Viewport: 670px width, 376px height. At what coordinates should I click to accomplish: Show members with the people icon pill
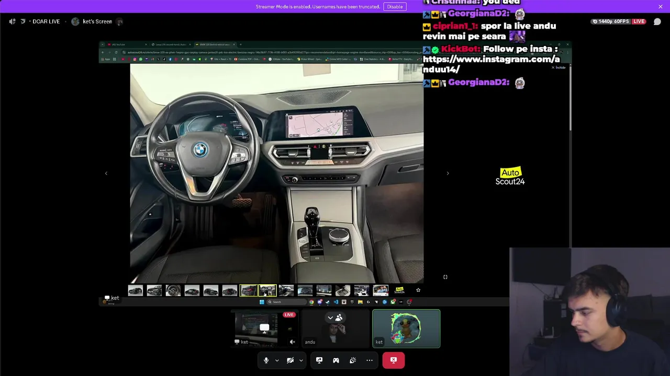[339, 318]
